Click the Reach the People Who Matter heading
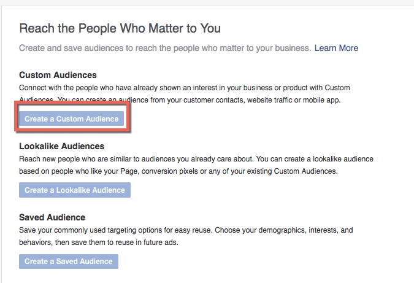The height and width of the screenshot is (283, 414). tap(120, 28)
